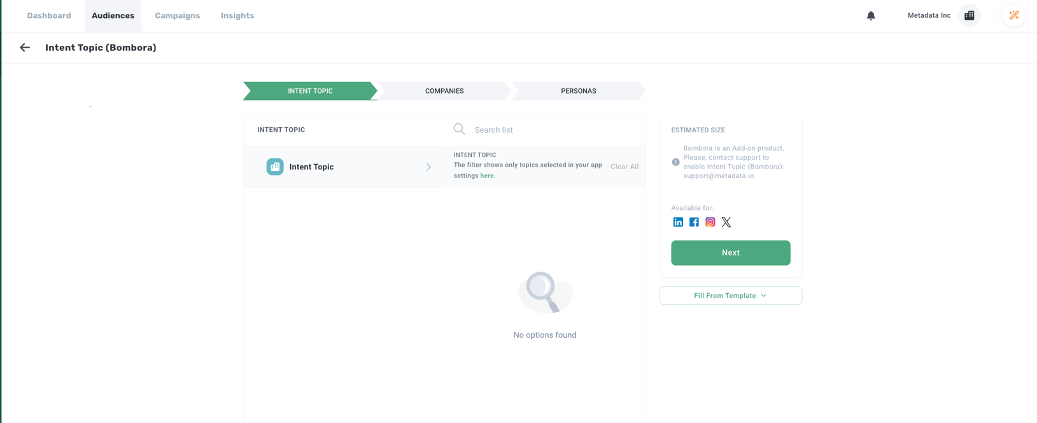Click the Metadata Inc company building icon
The image size is (1037, 423).
(969, 16)
